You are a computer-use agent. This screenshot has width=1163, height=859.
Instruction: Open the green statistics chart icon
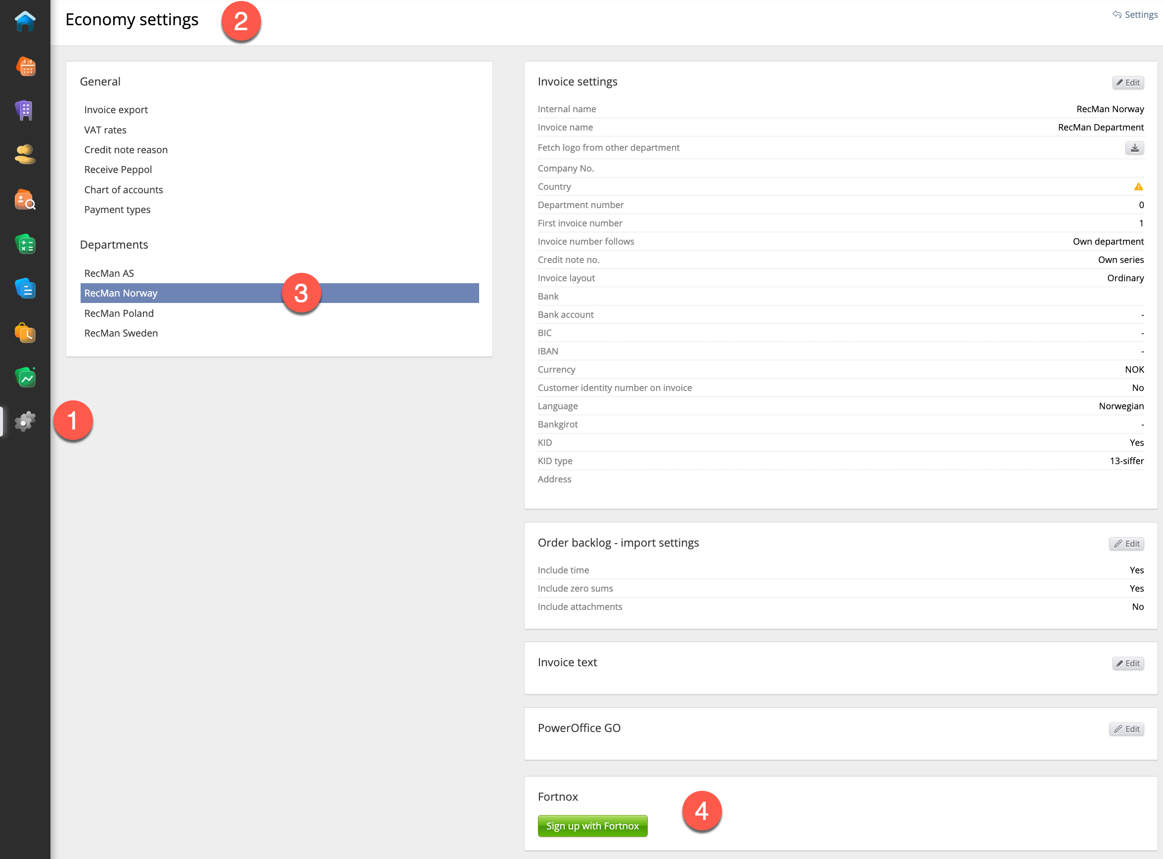[x=25, y=377]
